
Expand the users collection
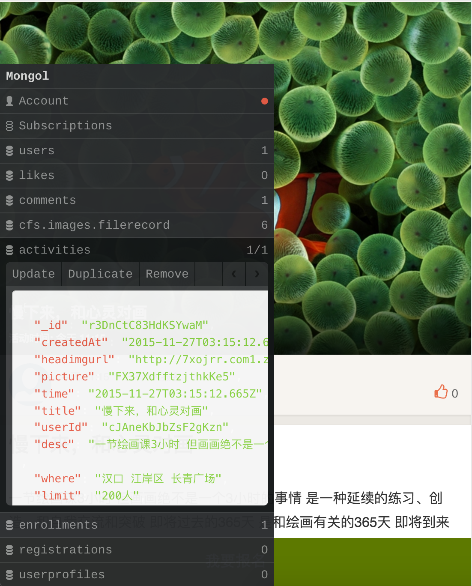point(137,151)
